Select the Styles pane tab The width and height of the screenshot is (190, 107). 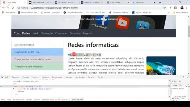pyautogui.click(x=174, y=81)
